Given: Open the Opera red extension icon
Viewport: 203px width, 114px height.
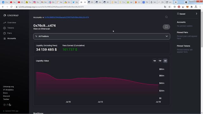Looking at the screenshot, I should tap(179, 7).
